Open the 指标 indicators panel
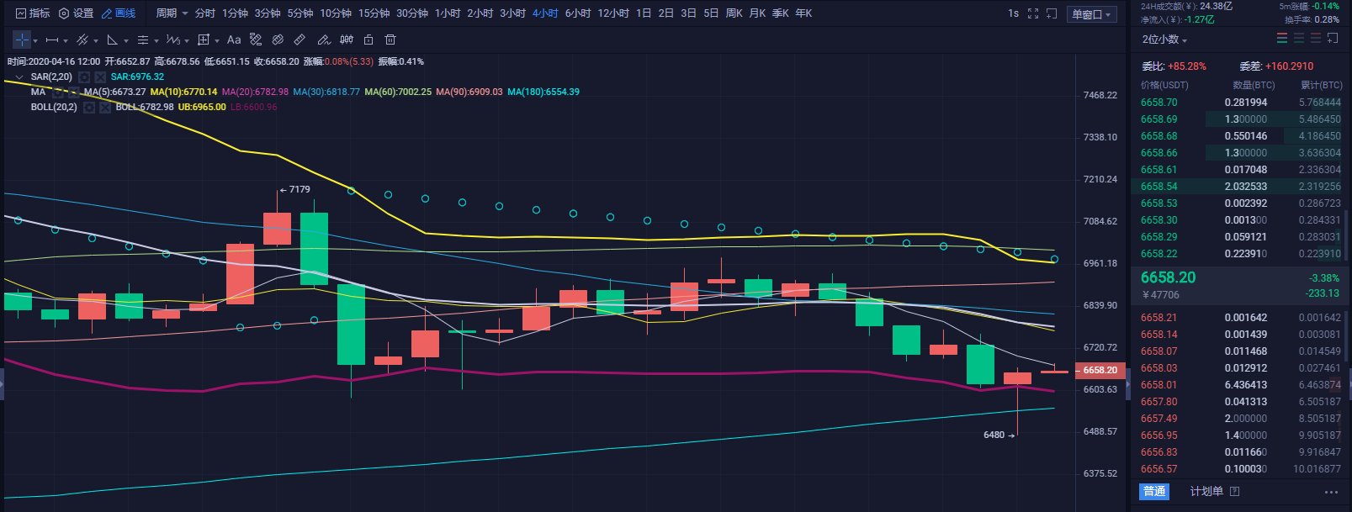1352x512 pixels. point(33,13)
